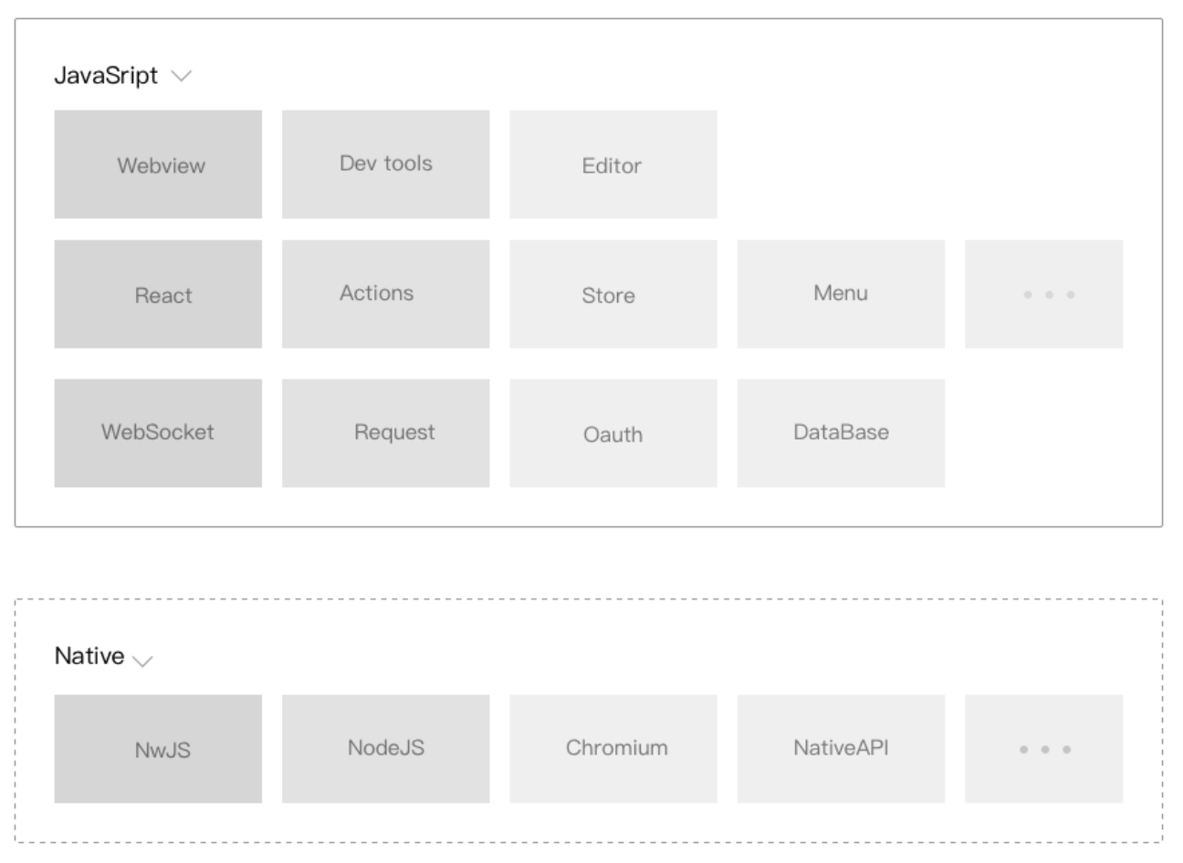Open the Editor block
Screen dimensions: 1183x863
pyautogui.click(x=613, y=164)
